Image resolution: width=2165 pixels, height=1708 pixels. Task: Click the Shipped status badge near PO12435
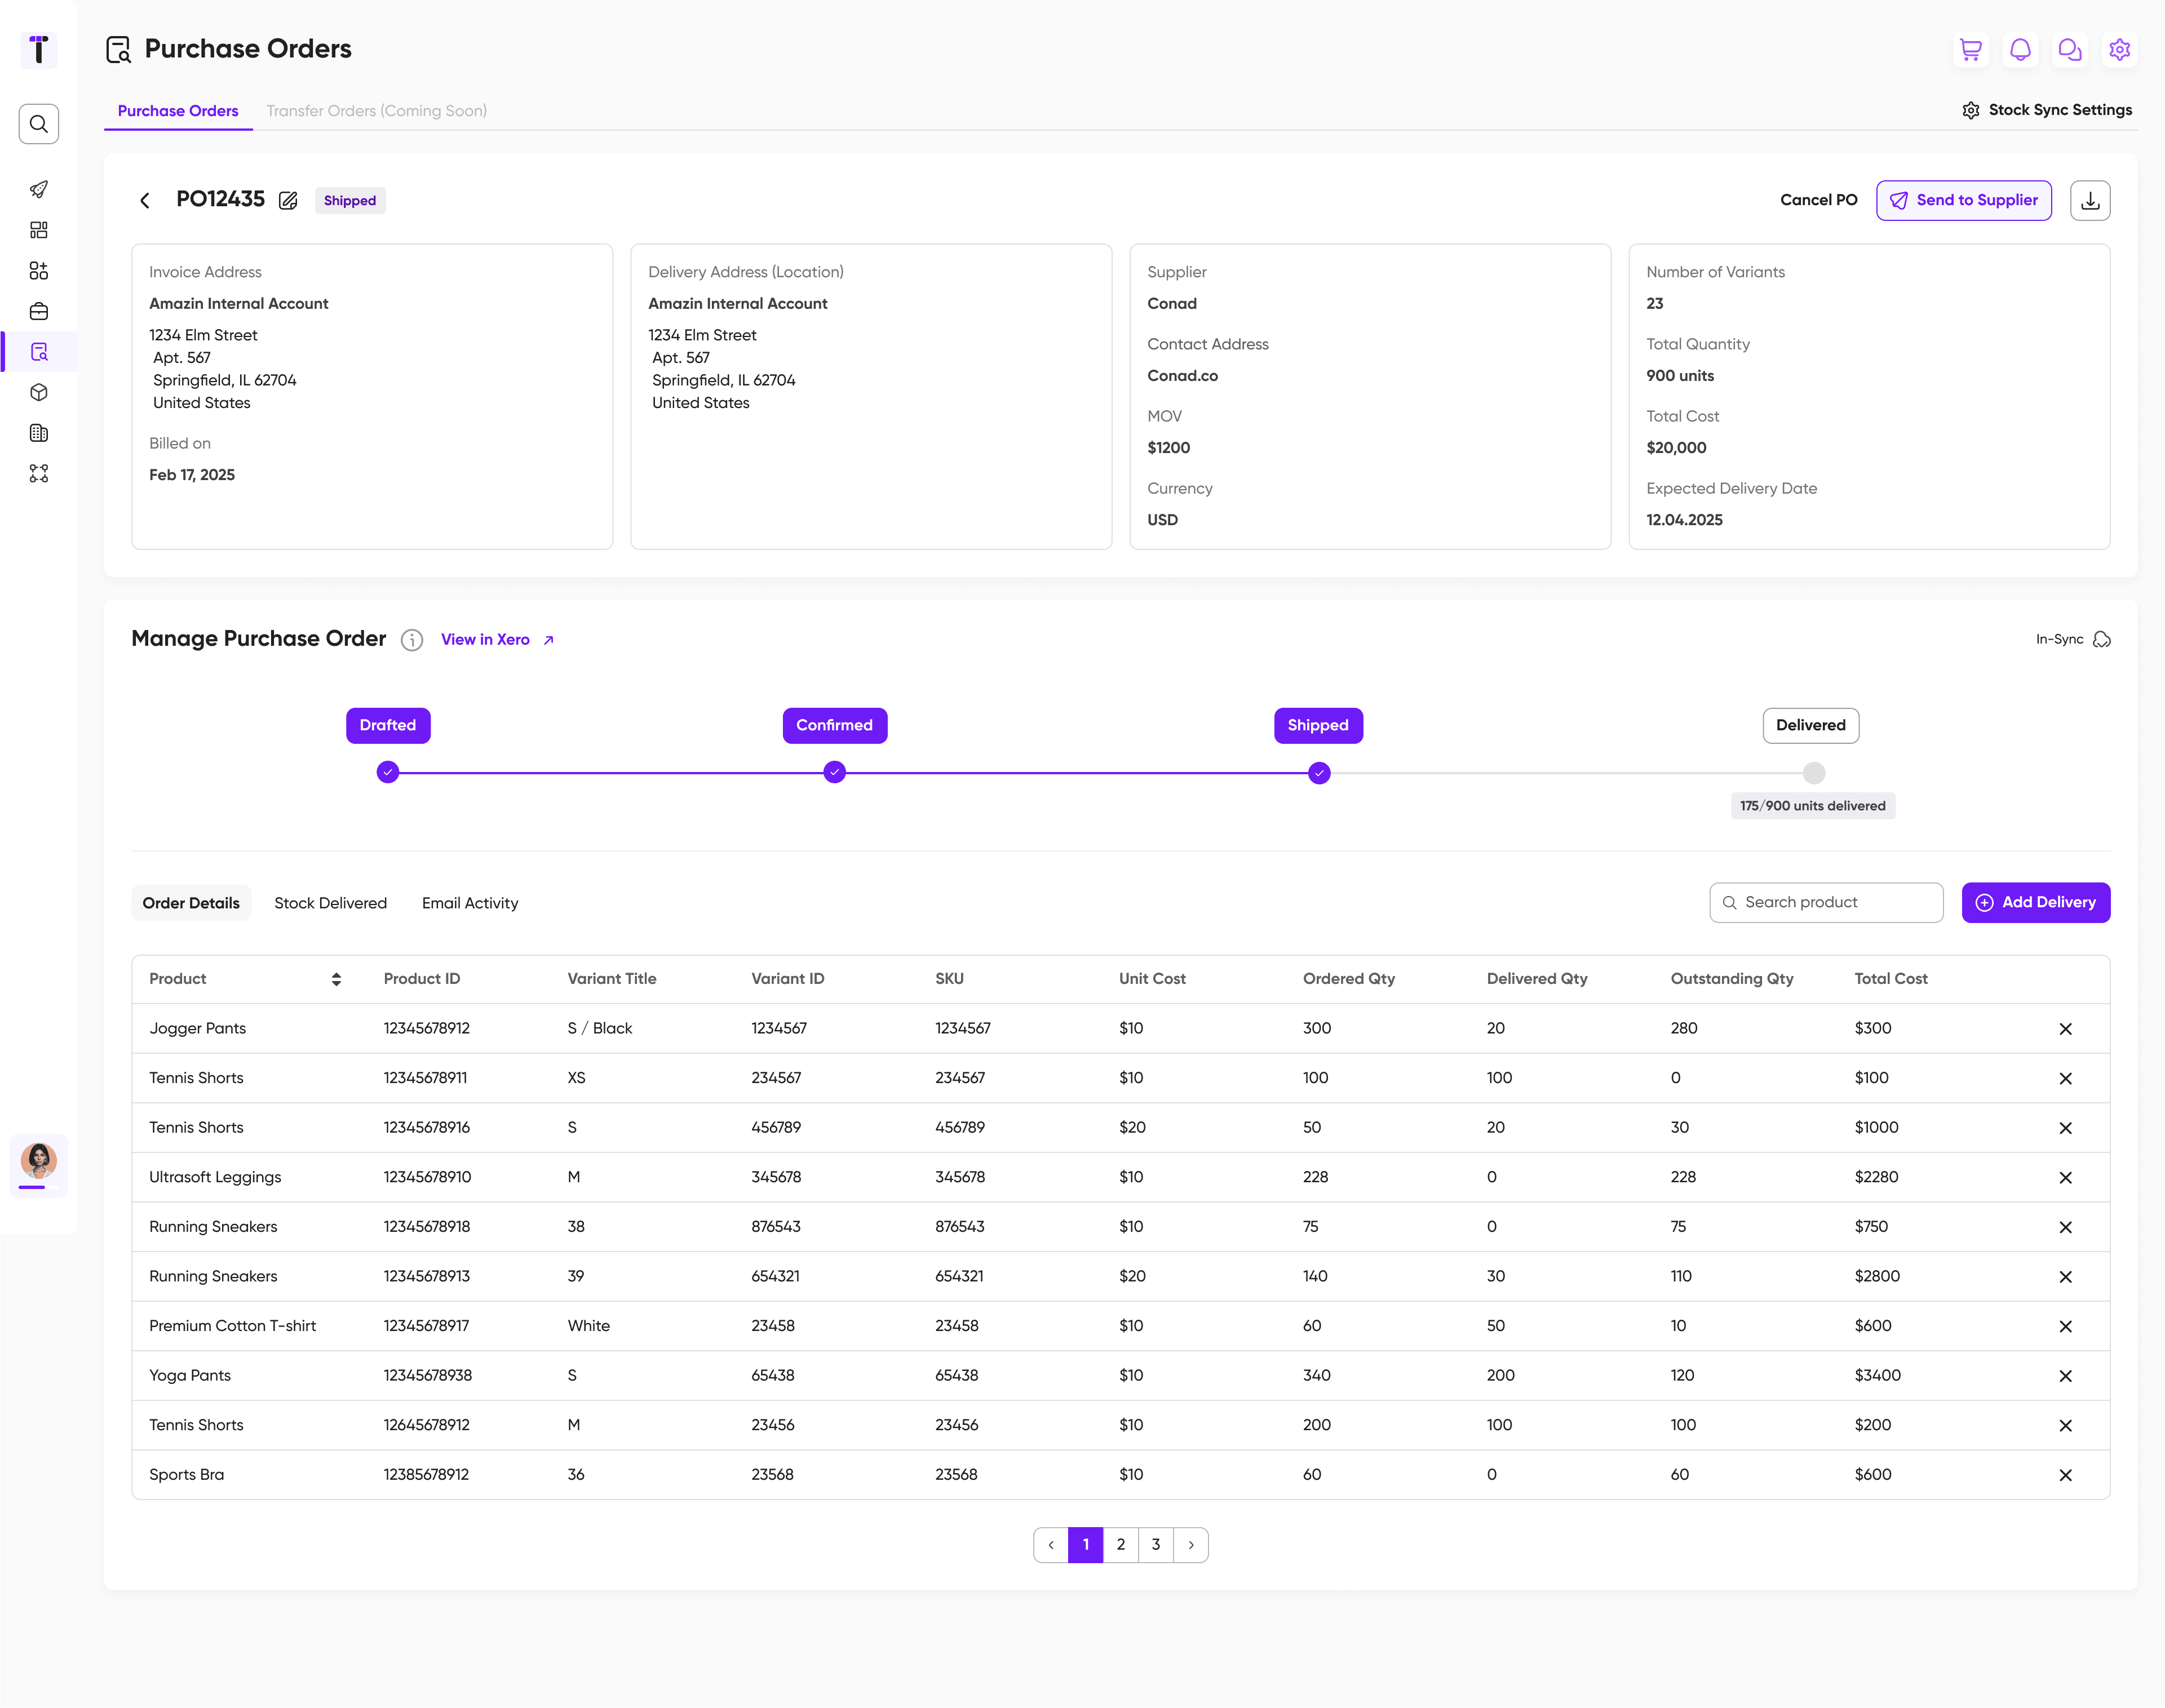click(350, 200)
